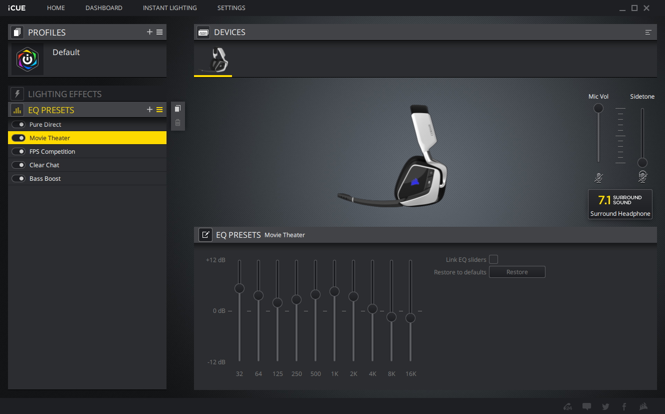Open the Dashboard tab
Screen dimensions: 665x414
(x=103, y=8)
